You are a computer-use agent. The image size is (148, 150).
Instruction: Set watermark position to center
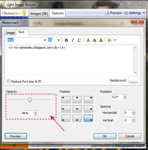pos(77,109)
